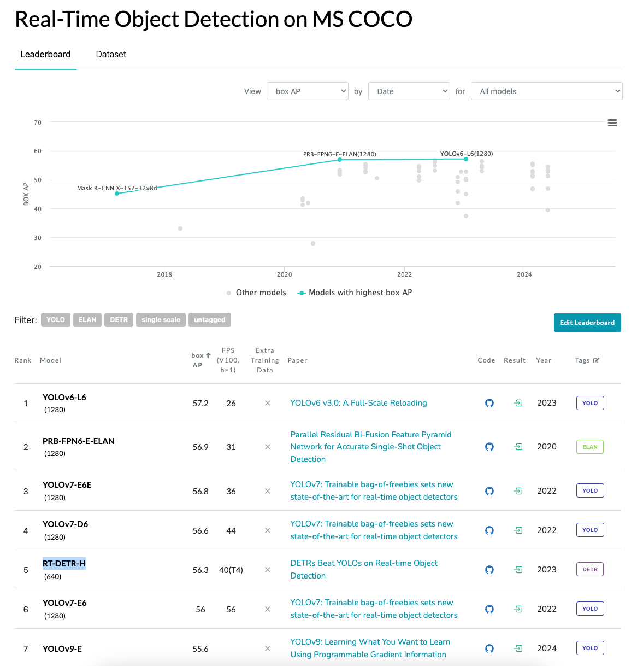Viewport: 643px width, 666px height.
Task: Click the highlighted RT-DETR-H model name
Action: 64,564
